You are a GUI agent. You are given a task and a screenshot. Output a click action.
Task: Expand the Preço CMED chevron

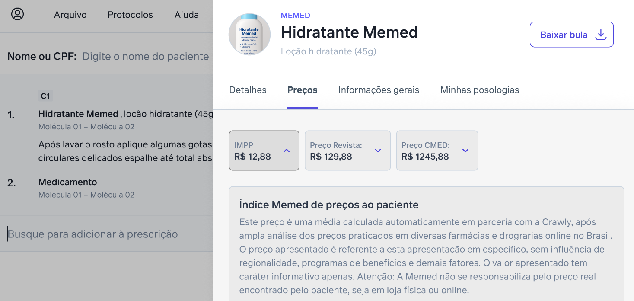465,150
